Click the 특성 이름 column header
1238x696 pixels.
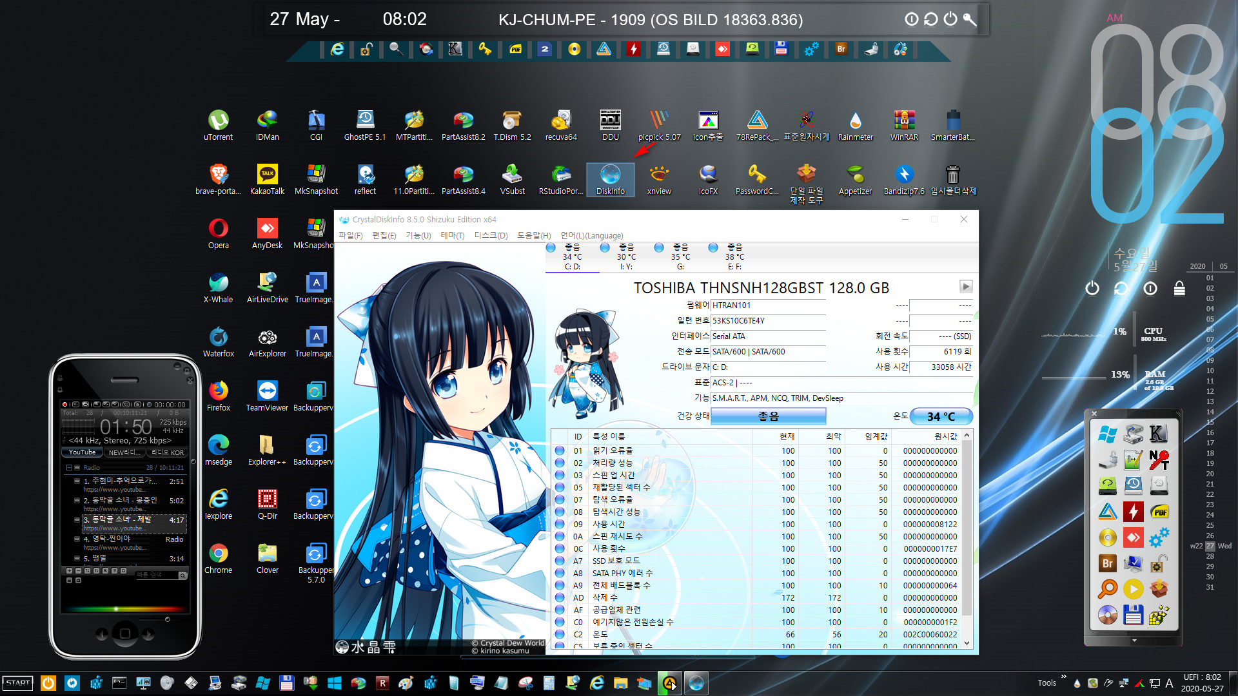(671, 436)
